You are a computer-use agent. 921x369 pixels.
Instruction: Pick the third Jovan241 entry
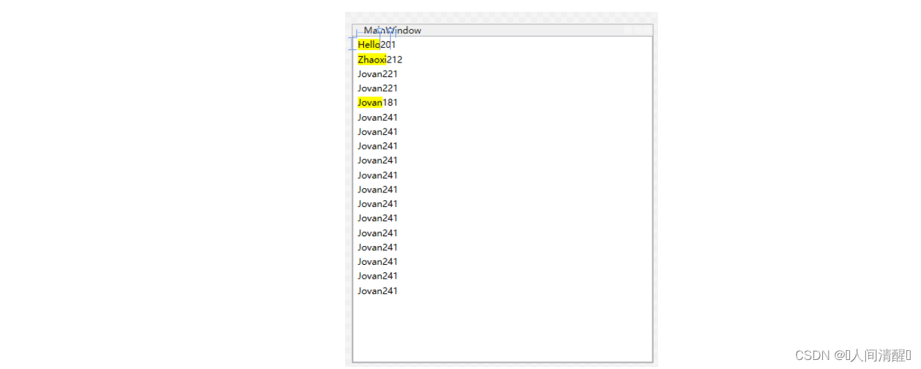(378, 146)
